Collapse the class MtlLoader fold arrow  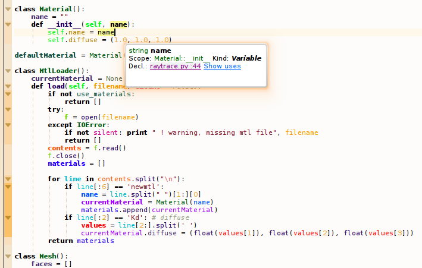tap(8, 71)
